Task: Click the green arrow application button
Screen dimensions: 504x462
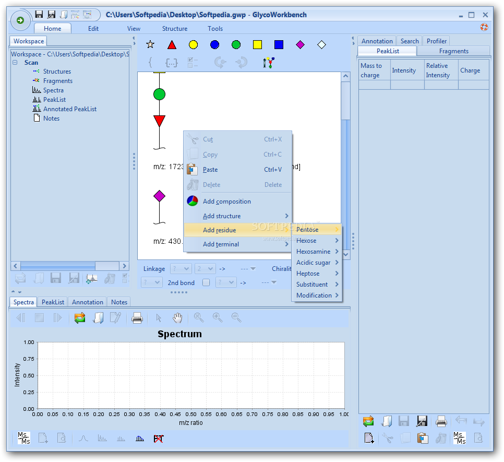Action: tap(20, 20)
